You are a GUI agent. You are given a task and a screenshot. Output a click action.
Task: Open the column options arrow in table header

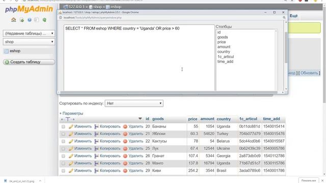(140, 118)
